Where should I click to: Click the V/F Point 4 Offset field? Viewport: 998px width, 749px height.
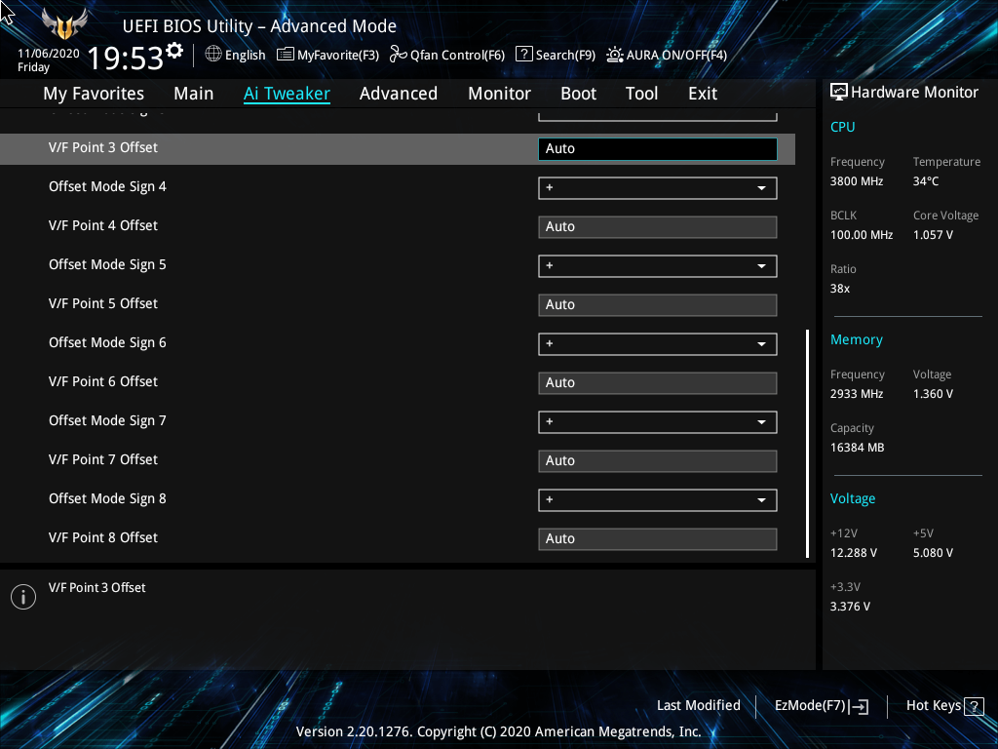tap(658, 226)
